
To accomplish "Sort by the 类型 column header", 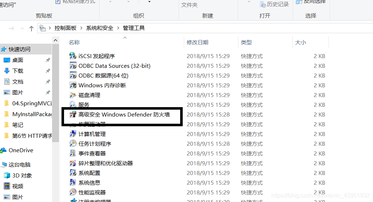I will click(246, 43).
